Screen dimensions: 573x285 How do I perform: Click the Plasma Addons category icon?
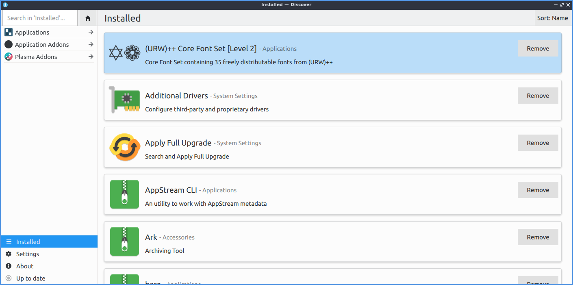pyautogui.click(x=9, y=57)
